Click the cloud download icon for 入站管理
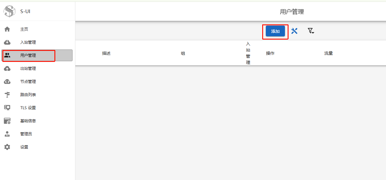Viewport: 386px width, 180px height. (x=7, y=42)
